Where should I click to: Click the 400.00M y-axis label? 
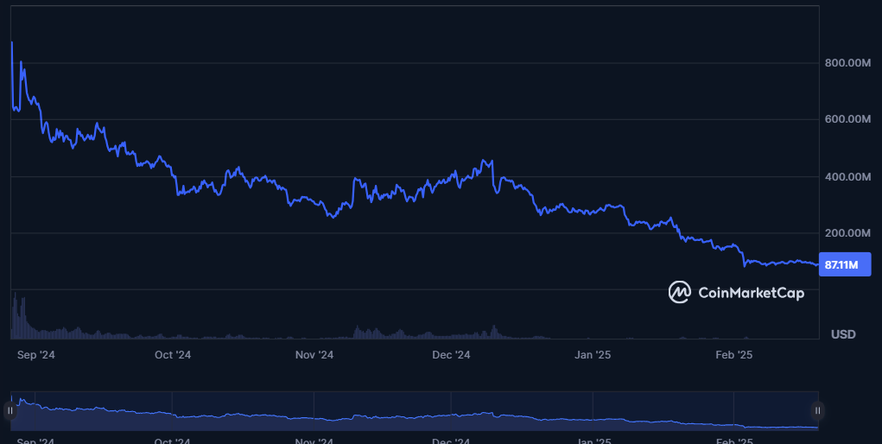(847, 177)
